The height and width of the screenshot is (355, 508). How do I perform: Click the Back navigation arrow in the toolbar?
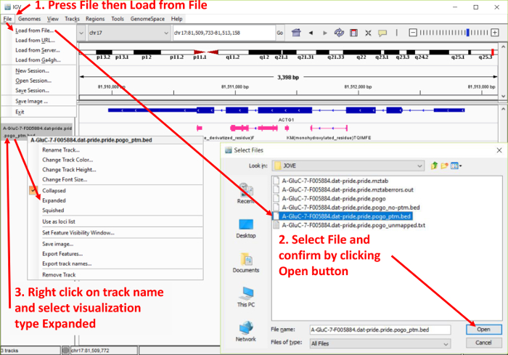tap(311, 33)
